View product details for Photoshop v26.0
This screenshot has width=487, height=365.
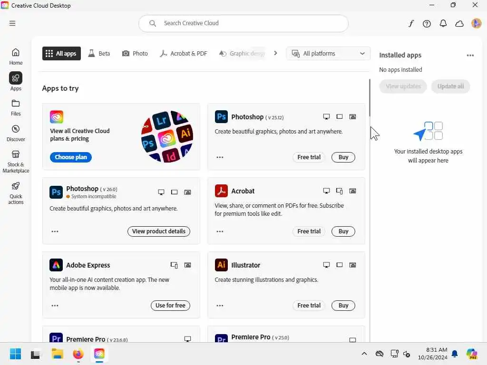tap(159, 231)
